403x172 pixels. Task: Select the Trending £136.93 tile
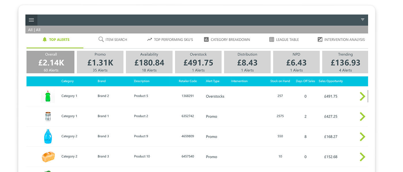pos(345,62)
